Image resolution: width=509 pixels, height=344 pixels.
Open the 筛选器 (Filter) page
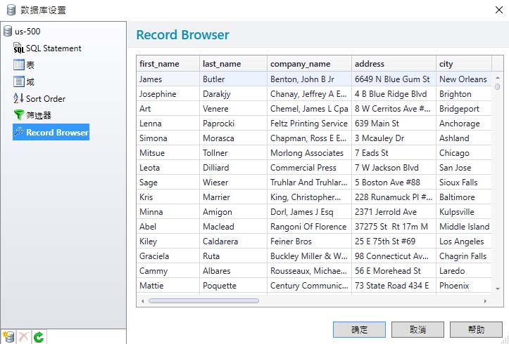[x=38, y=116]
